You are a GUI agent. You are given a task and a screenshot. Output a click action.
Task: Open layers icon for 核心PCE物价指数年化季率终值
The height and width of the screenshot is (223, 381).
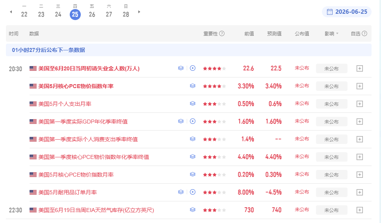(193, 157)
